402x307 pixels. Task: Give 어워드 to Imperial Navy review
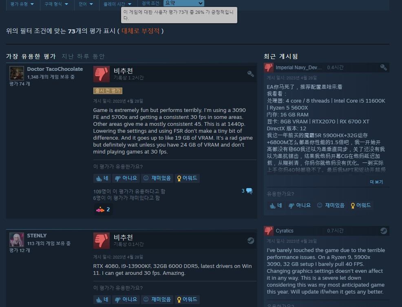[361, 205]
